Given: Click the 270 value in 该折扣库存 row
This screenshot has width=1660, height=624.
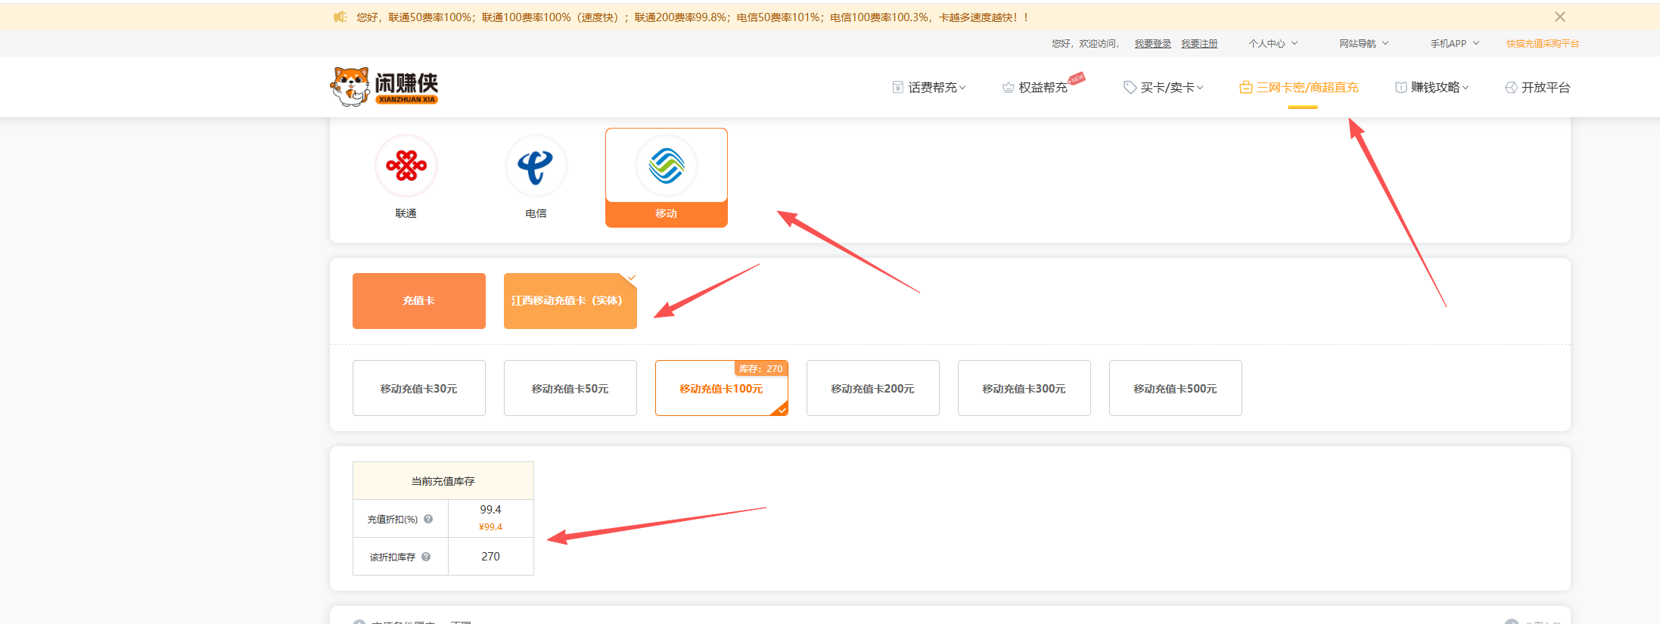Looking at the screenshot, I should 490,557.
